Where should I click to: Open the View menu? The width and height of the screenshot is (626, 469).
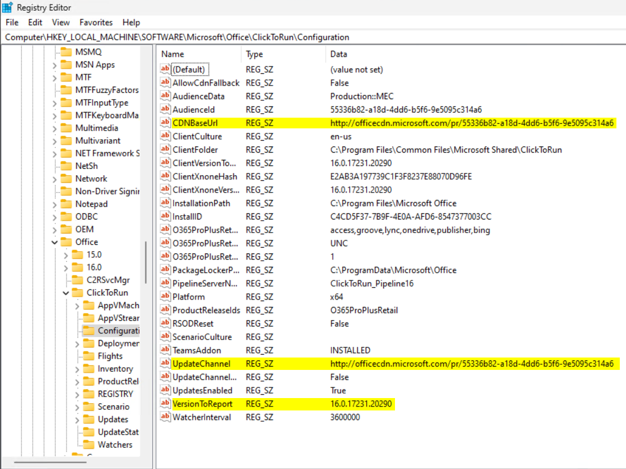click(61, 23)
